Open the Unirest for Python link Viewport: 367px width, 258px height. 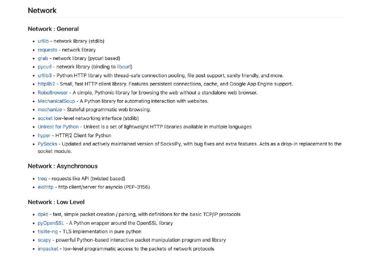pos(60,127)
